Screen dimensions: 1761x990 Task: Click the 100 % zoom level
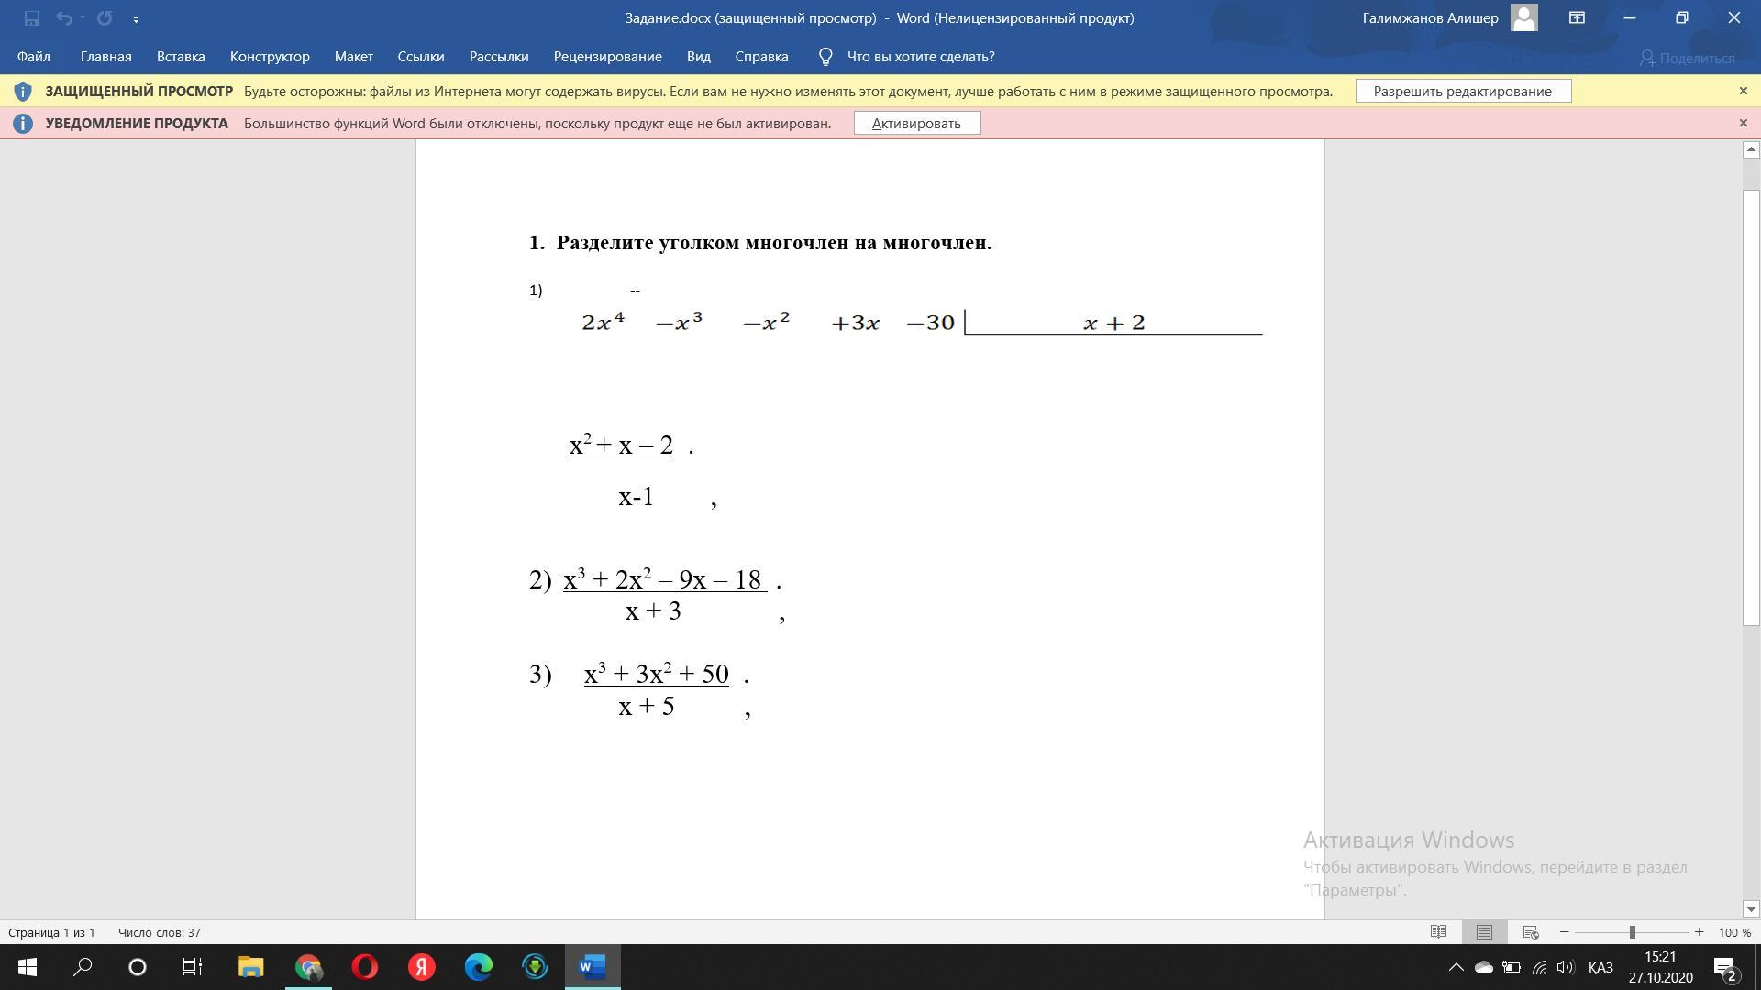[x=1734, y=932]
